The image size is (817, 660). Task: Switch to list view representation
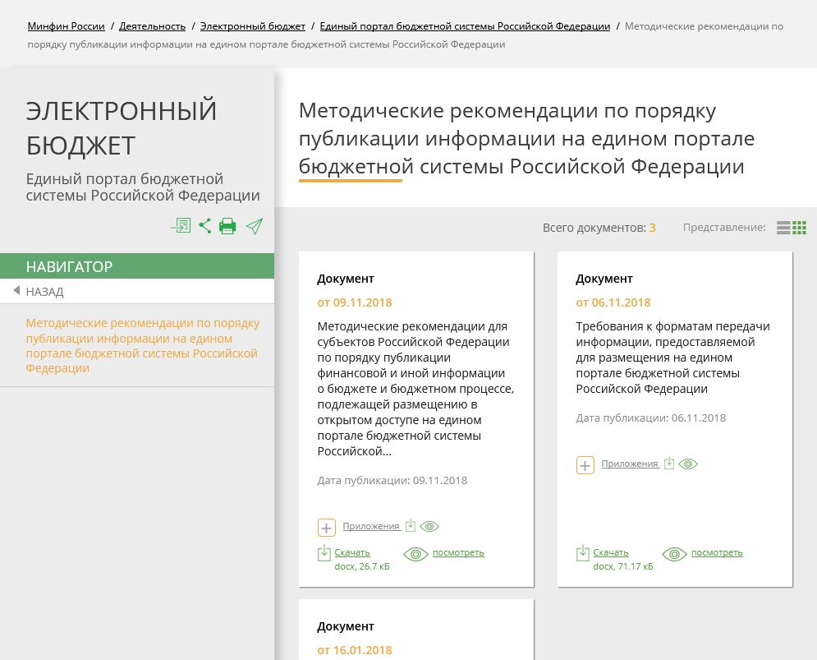pyautogui.click(x=783, y=228)
